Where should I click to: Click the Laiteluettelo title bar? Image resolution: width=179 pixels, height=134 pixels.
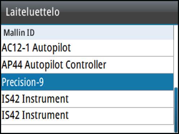click(x=89, y=12)
